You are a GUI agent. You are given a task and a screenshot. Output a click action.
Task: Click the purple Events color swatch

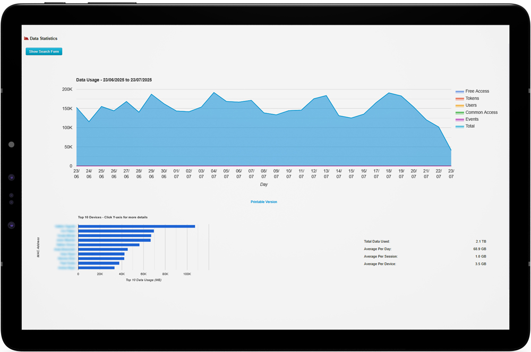pos(459,119)
